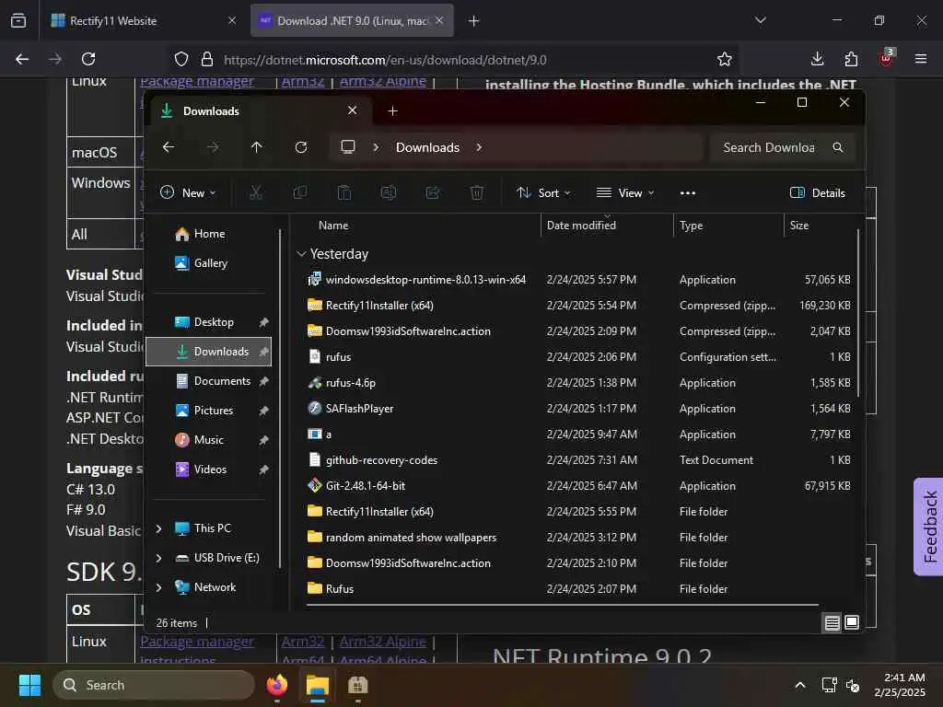Viewport: 943px width, 707px height.
Task: Open Firefox extensions puzzle icon
Action: 851,59
